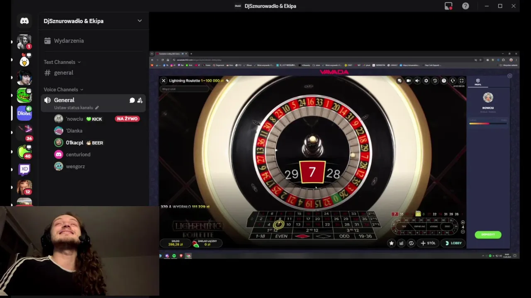Open the server icon with red badge 1

24,42
